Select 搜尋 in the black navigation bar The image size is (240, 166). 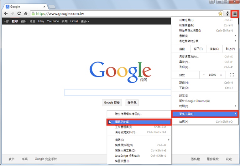[x=15, y=21]
